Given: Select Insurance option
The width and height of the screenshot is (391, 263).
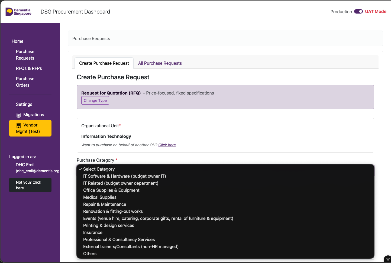Looking at the screenshot, I should tap(225, 232).
